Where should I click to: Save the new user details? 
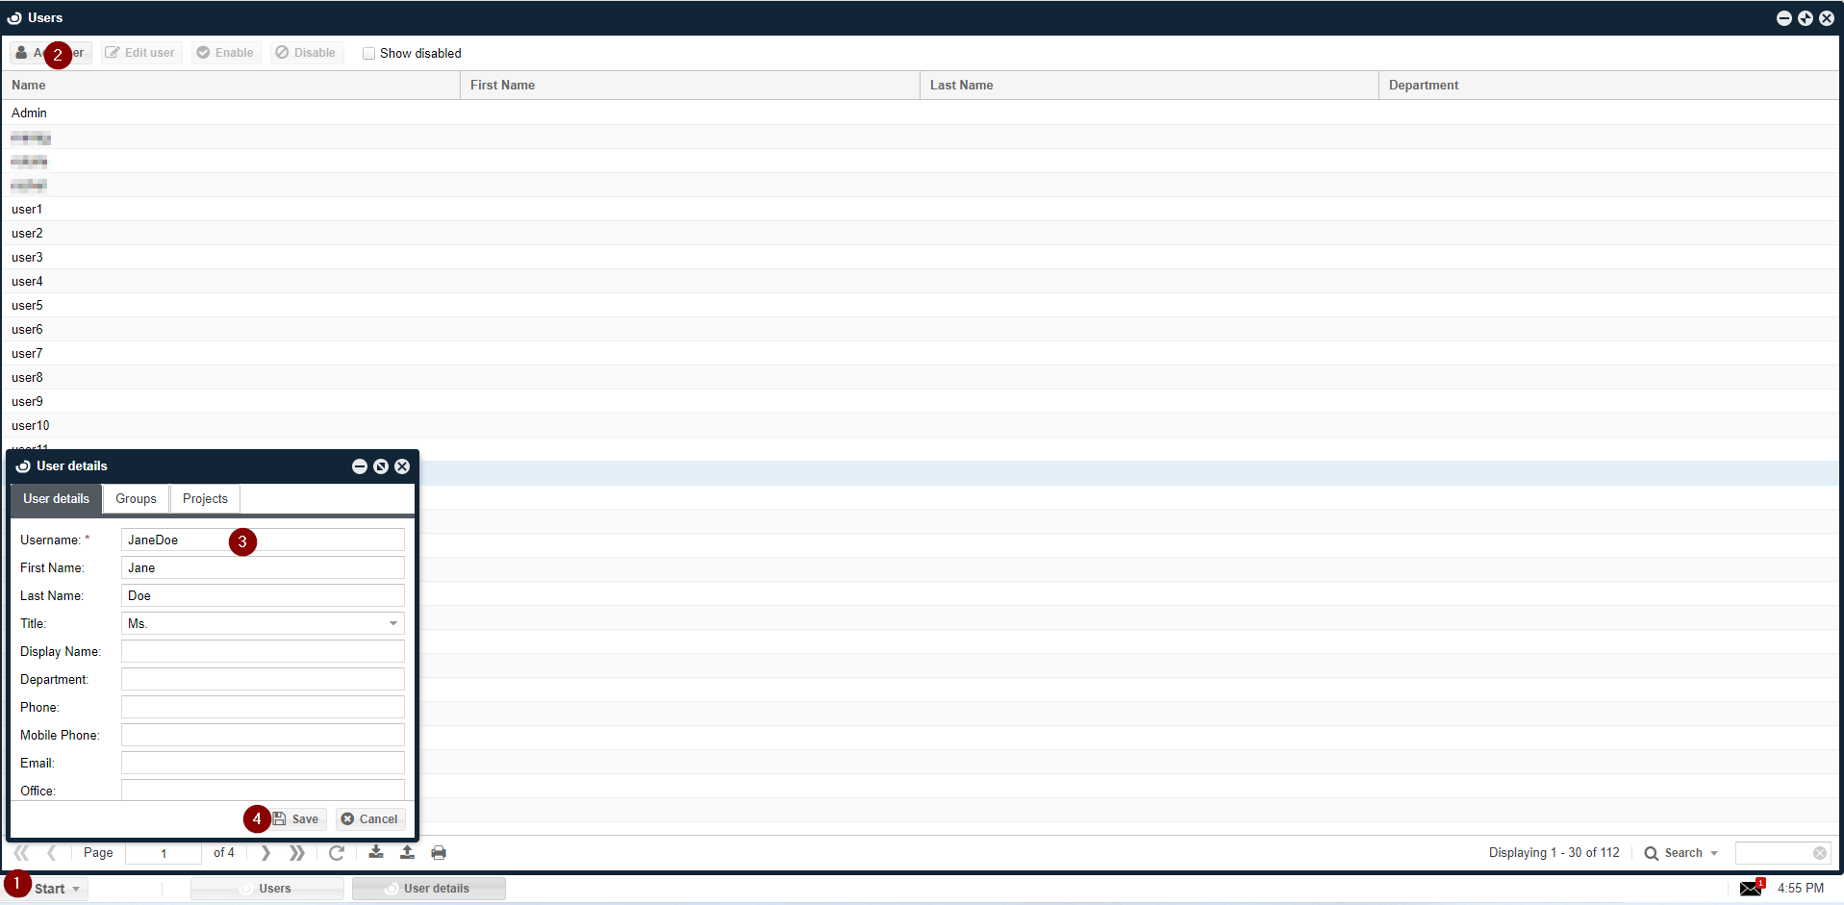click(x=296, y=818)
